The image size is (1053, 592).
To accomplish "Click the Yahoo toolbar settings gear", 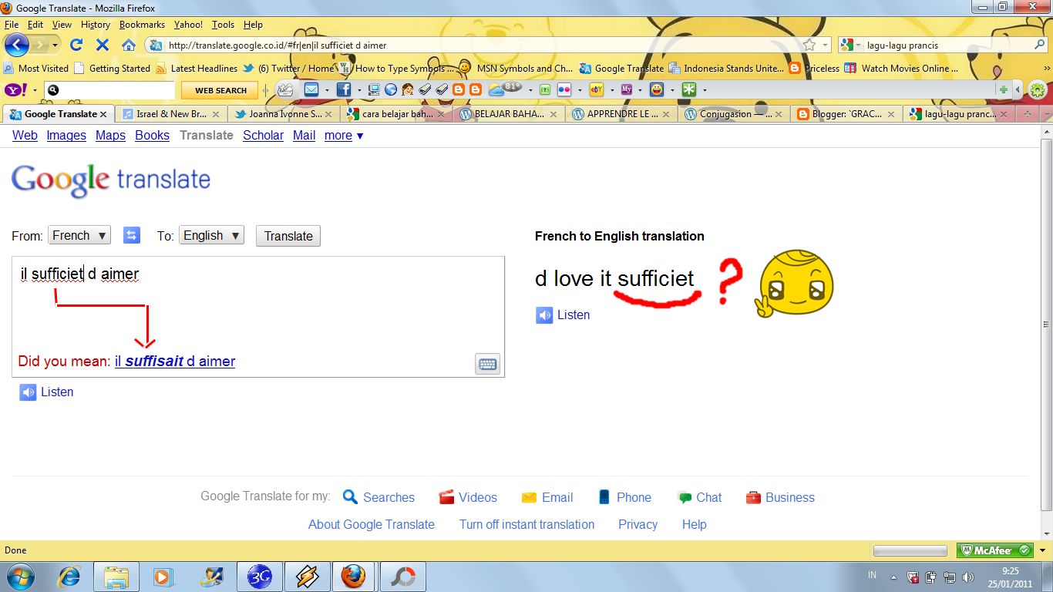I will coord(1038,90).
